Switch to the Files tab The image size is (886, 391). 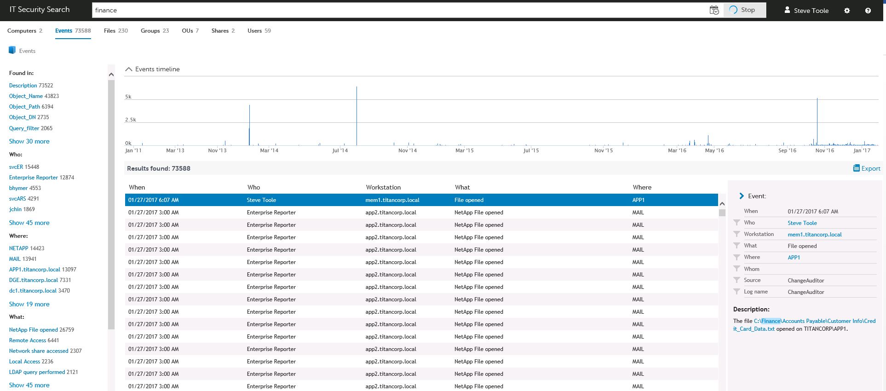(115, 31)
